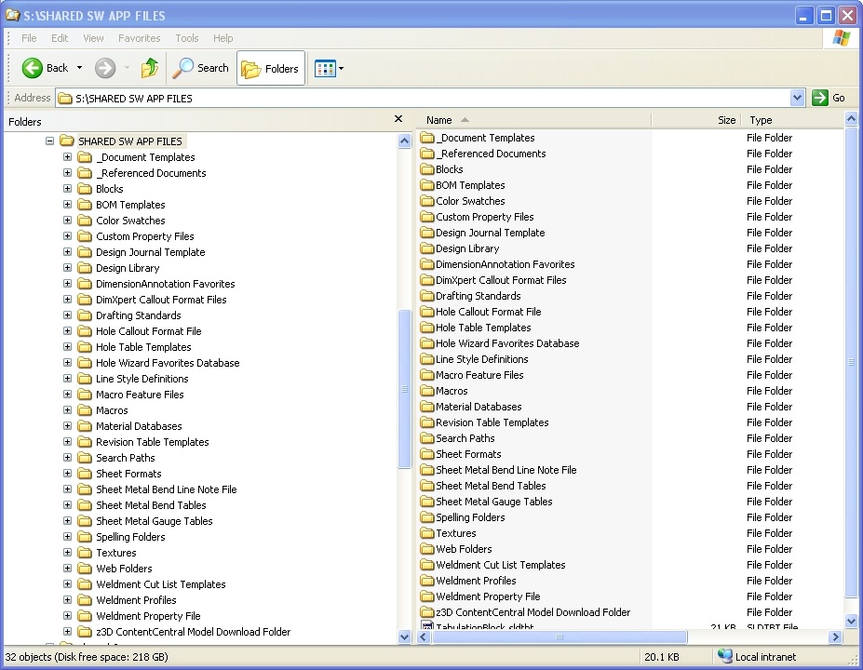The height and width of the screenshot is (670, 863).
Task: Expand the Weldment Profiles tree node
Action: 67,599
